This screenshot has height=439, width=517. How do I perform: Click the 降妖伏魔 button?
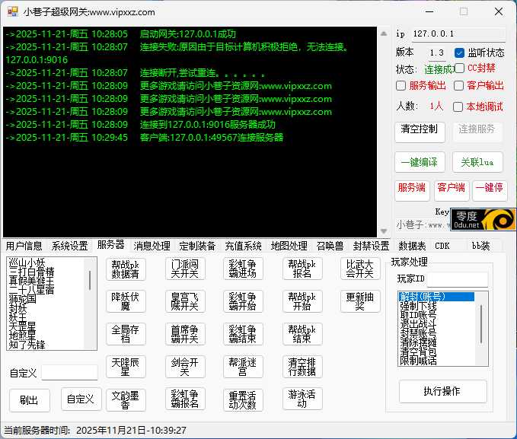(126, 301)
